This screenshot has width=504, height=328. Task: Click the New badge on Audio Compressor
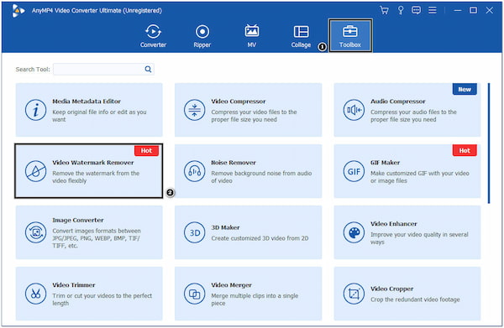pos(465,89)
